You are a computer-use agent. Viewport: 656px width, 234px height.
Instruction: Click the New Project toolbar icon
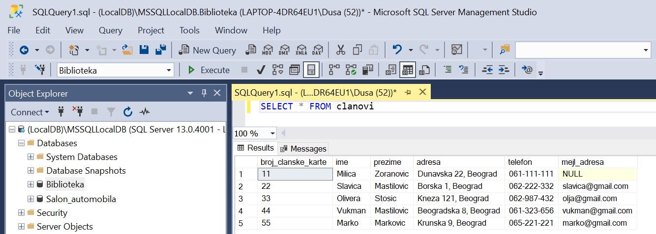click(x=74, y=50)
